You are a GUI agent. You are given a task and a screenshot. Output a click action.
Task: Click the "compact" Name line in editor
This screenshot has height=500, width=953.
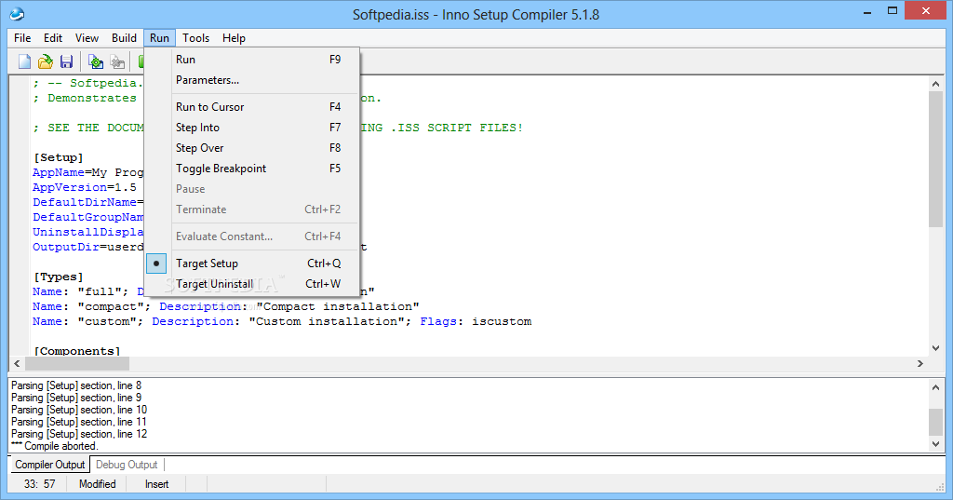[x=225, y=306]
